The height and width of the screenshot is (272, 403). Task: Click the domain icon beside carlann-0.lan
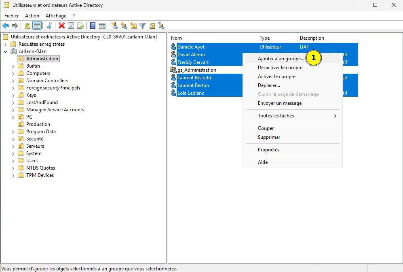tap(13, 51)
